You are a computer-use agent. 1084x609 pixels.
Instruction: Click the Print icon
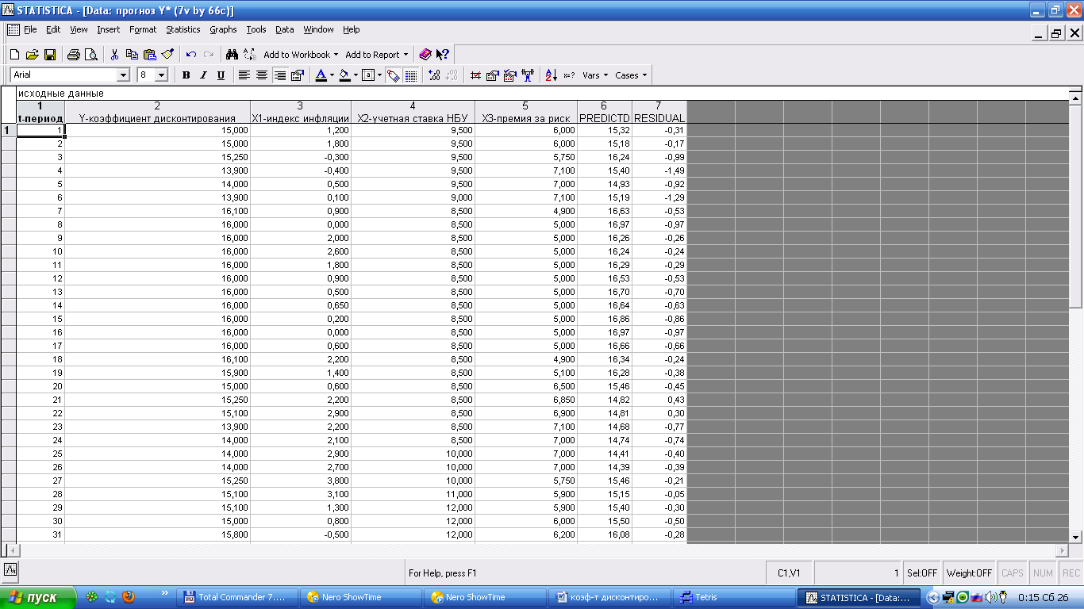pos(73,55)
